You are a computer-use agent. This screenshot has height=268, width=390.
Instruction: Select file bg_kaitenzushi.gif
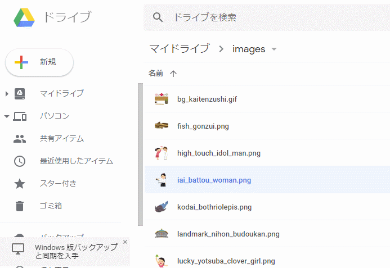207,99
